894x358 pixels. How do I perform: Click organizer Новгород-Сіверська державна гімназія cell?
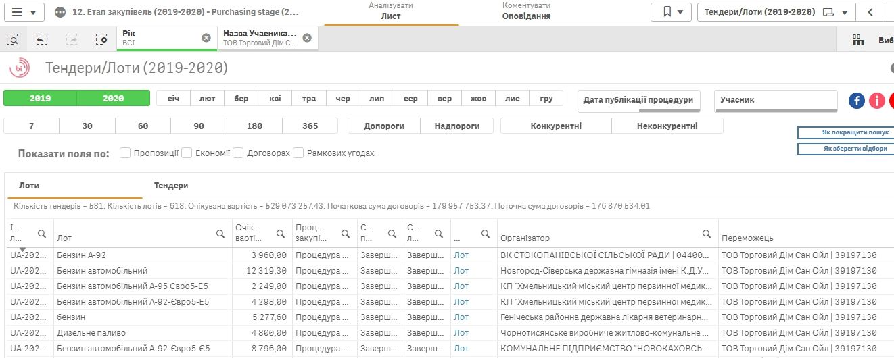(x=607, y=271)
